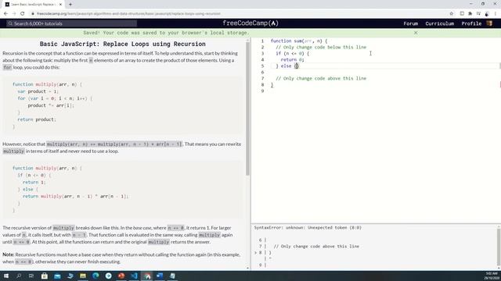Open the red round app icon on the taskbar

[x=121, y=276]
